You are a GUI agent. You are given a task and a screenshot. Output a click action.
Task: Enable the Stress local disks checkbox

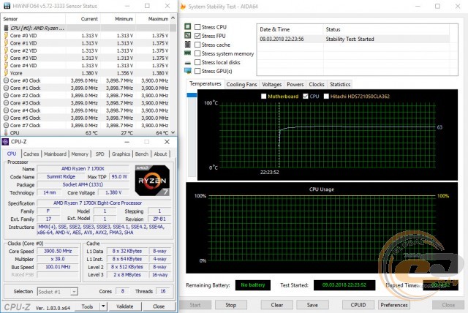(x=197, y=62)
